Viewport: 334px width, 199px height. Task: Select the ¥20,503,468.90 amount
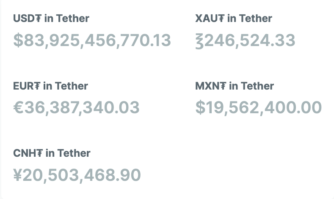click(77, 174)
